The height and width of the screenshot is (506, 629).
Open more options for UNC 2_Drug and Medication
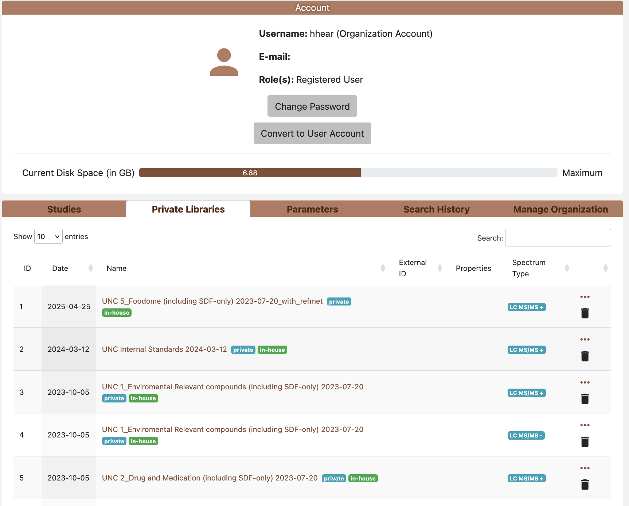click(585, 468)
